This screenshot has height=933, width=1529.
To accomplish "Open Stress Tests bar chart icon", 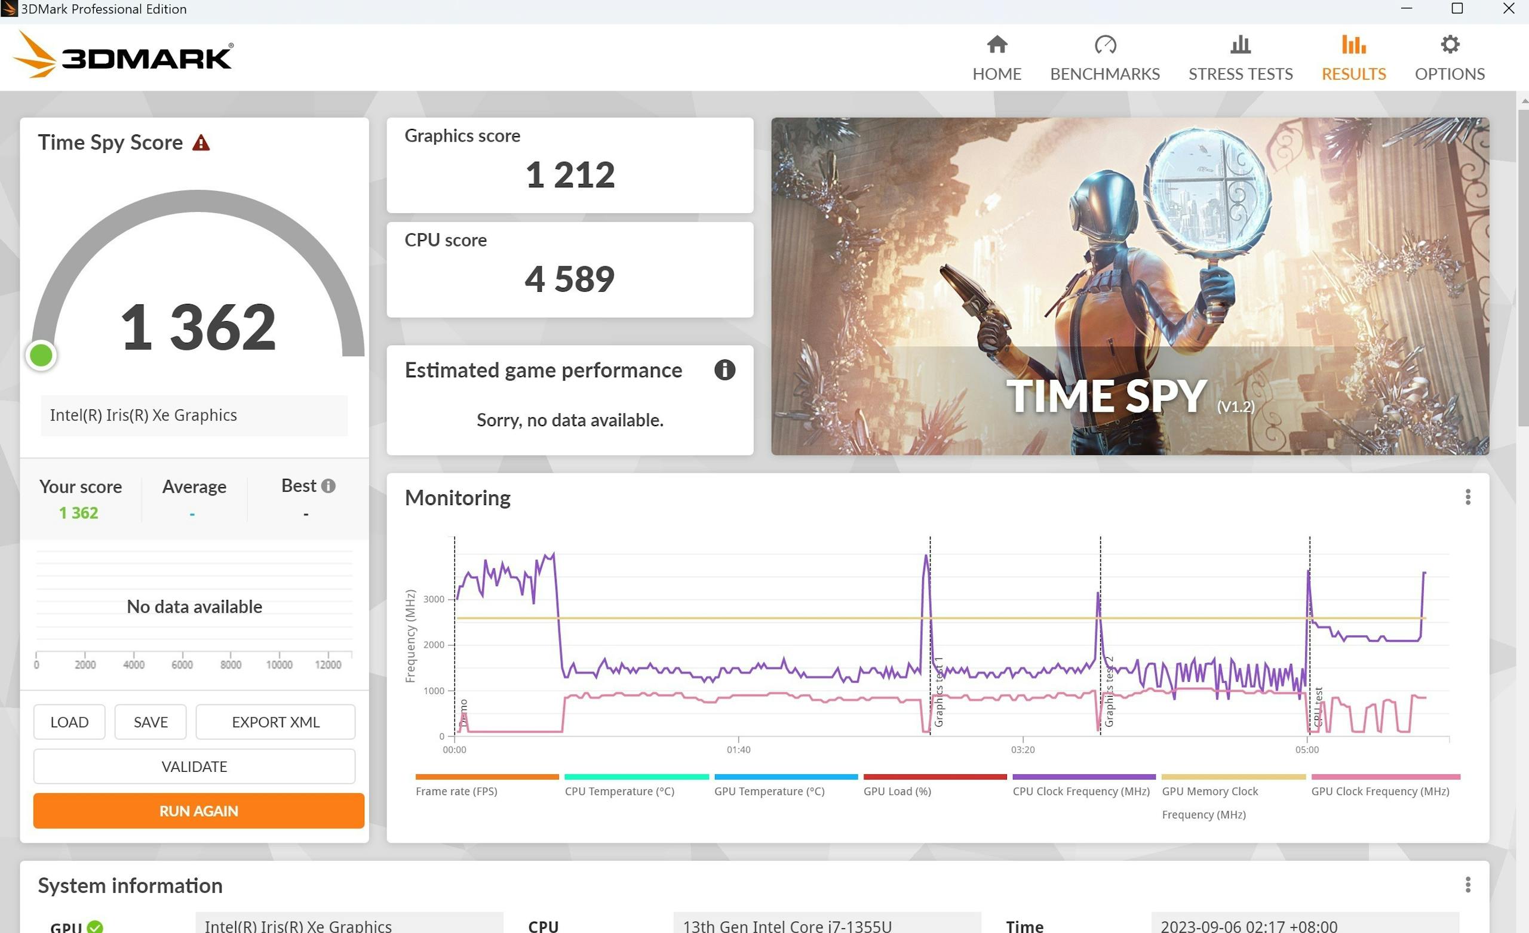I will [1240, 45].
